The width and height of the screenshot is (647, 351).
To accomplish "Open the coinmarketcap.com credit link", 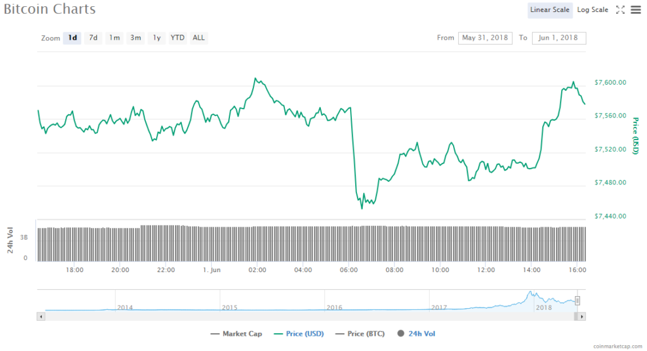I will click(x=618, y=347).
